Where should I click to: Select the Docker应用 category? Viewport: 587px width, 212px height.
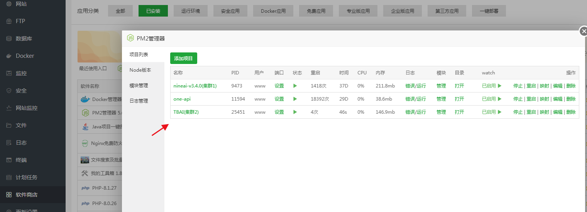(273, 11)
